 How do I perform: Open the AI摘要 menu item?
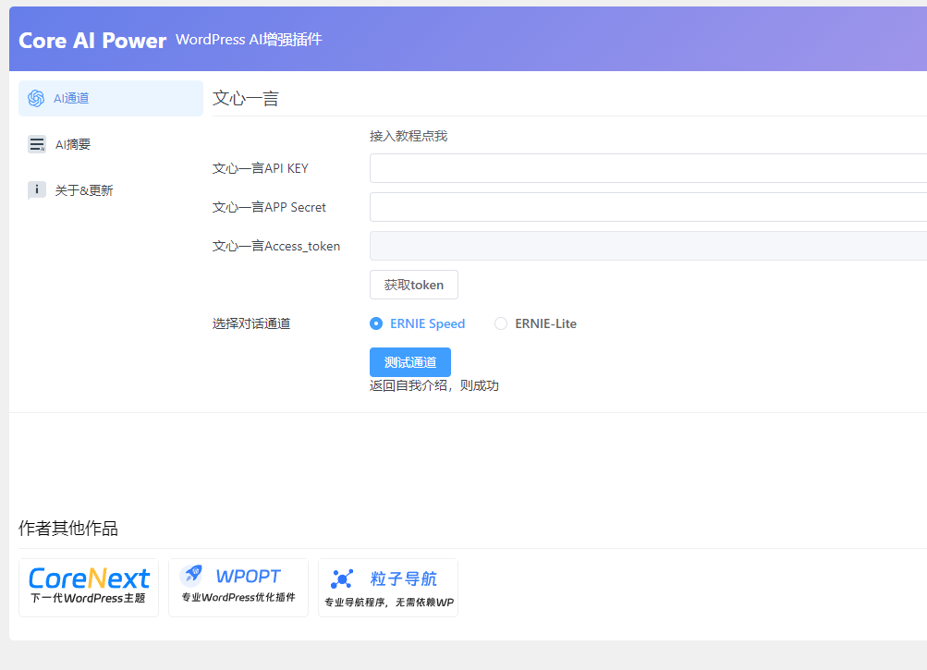111,144
